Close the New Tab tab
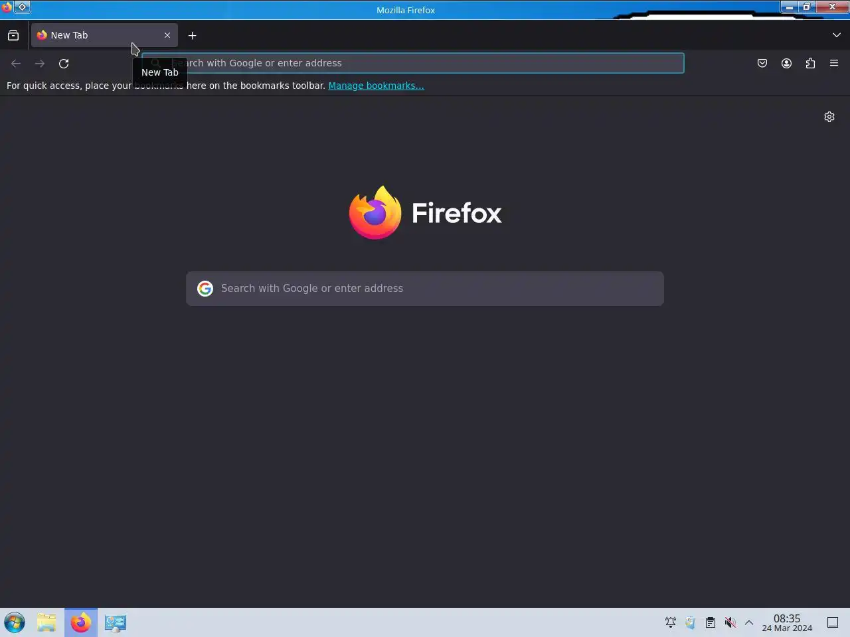This screenshot has width=850, height=637. tap(167, 35)
